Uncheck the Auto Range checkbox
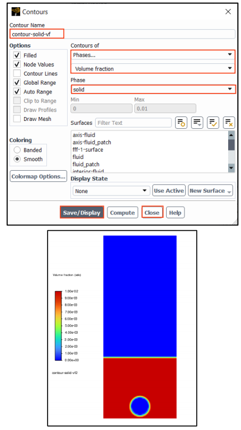 [x=17, y=92]
